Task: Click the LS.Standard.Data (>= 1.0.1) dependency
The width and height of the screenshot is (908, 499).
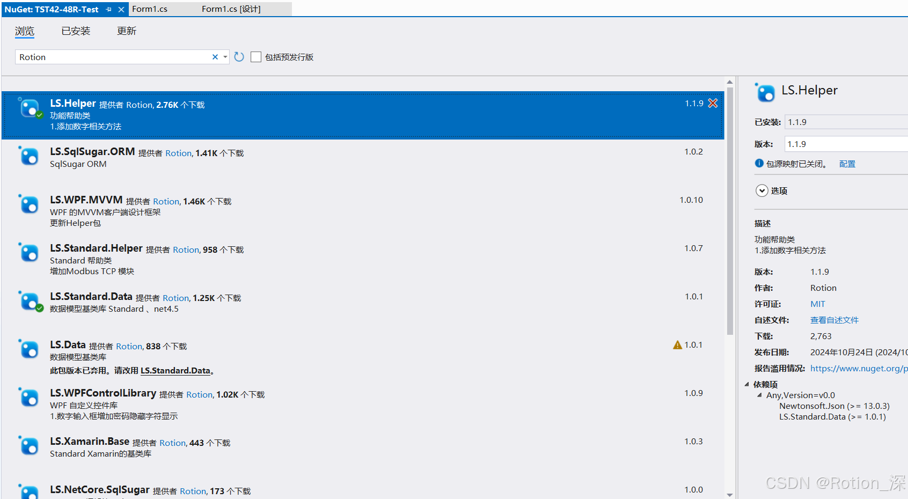Action: (x=832, y=416)
